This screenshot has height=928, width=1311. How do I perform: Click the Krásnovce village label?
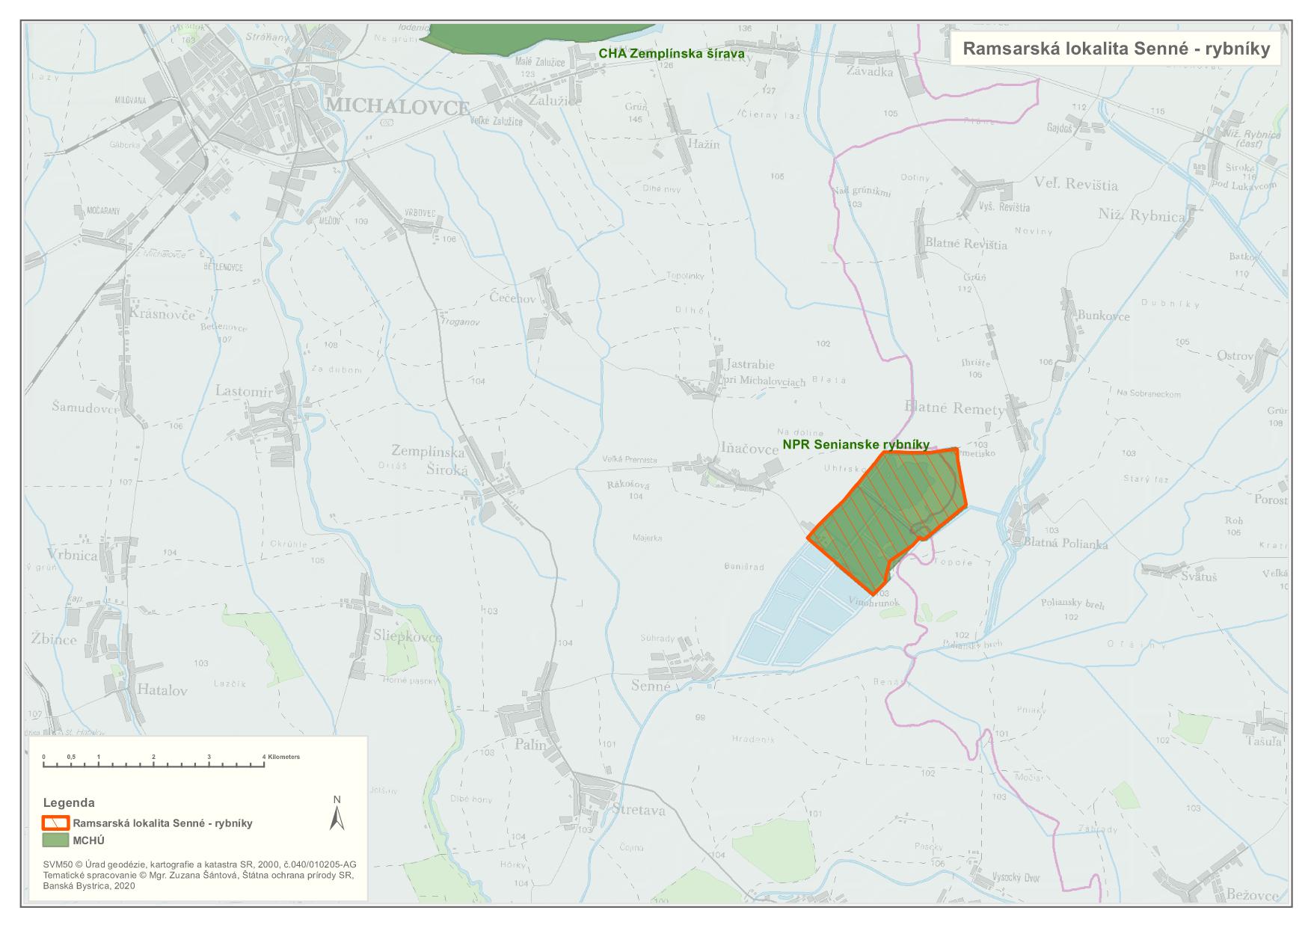pyautogui.click(x=162, y=313)
